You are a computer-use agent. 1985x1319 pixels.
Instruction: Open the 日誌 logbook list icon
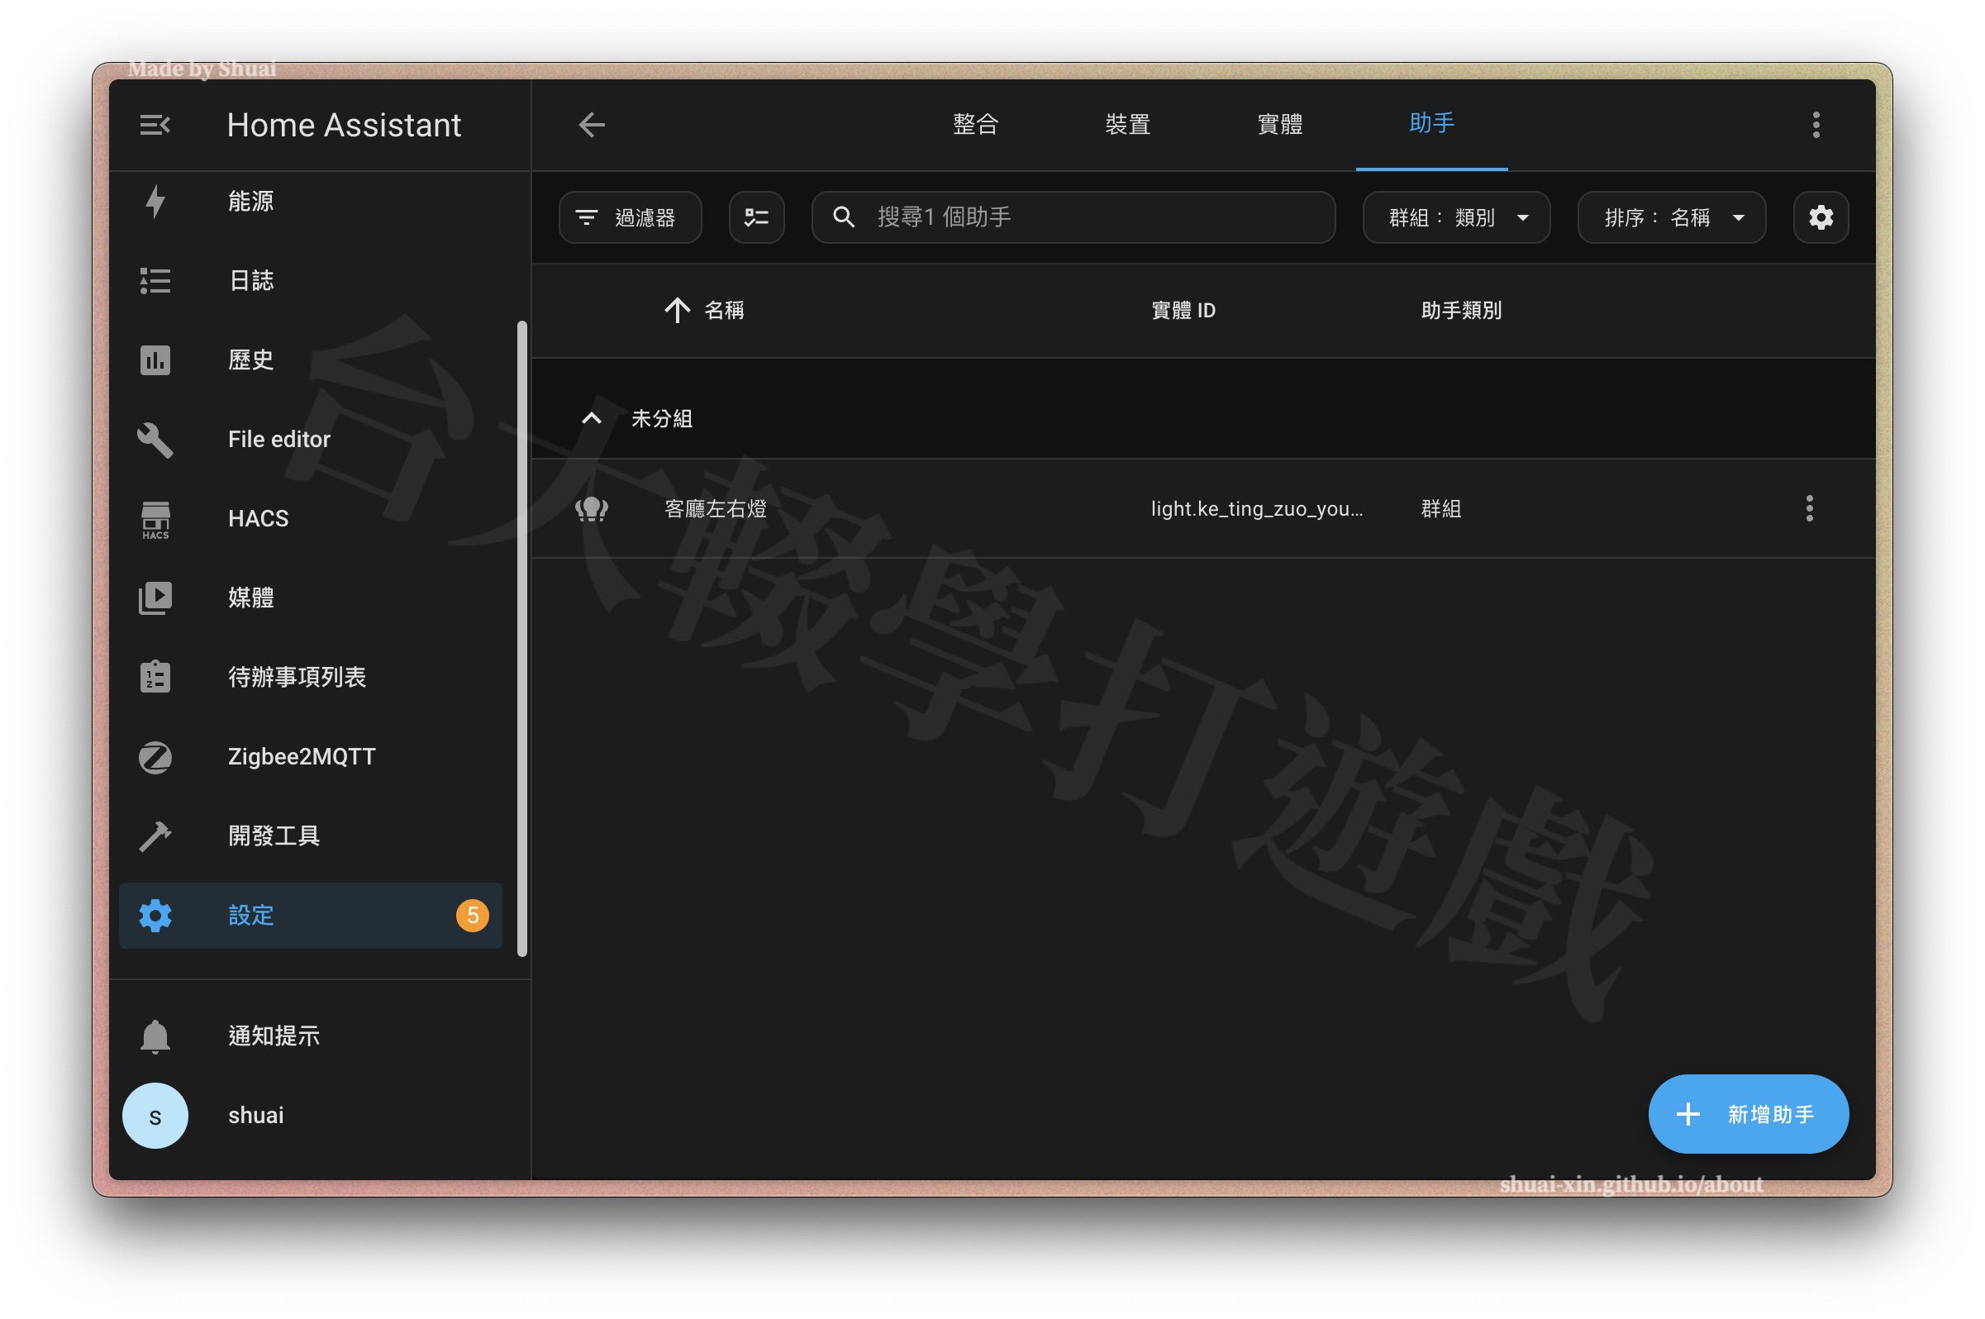155,280
